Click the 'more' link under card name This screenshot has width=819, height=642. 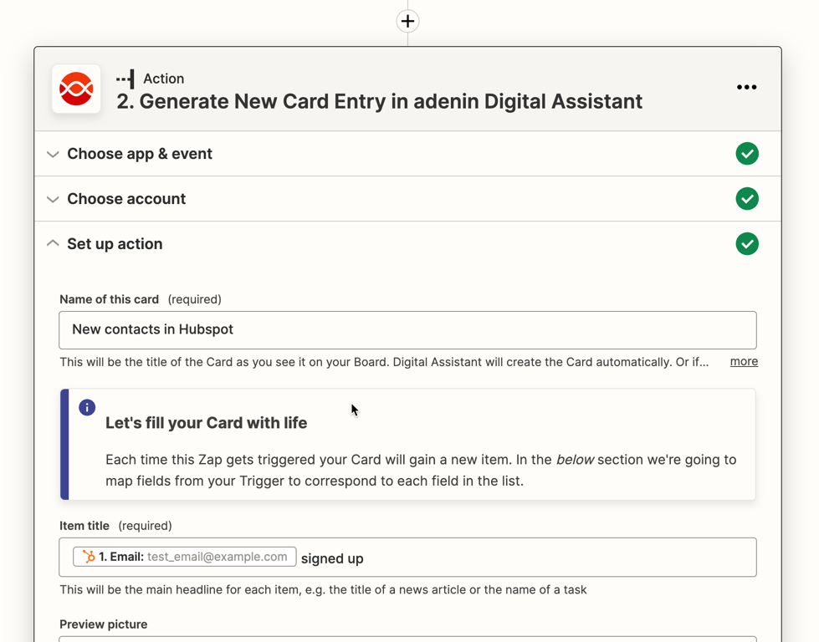[744, 361]
